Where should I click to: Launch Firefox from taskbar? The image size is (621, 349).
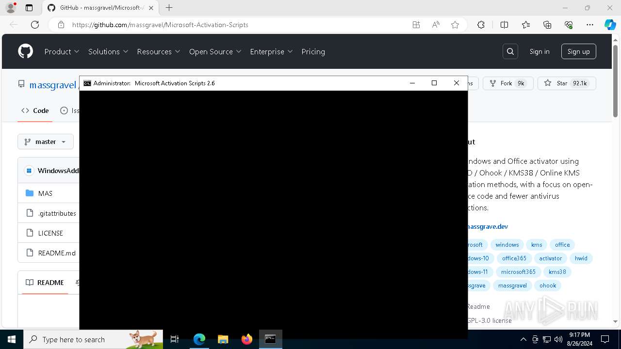pyautogui.click(x=247, y=339)
